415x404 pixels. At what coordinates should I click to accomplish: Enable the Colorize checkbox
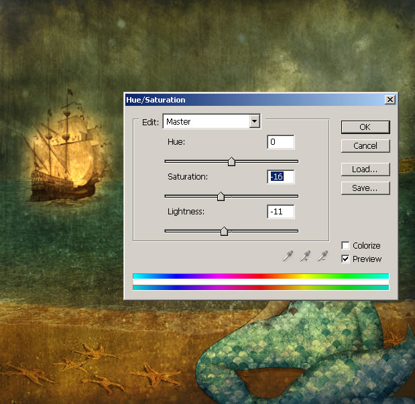click(x=345, y=245)
